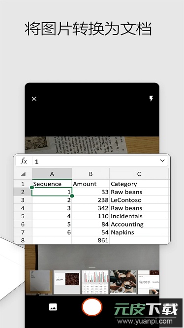The height and width of the screenshot is (328, 184).
Task: Click sequence cell with value 4
Action: pos(52,216)
